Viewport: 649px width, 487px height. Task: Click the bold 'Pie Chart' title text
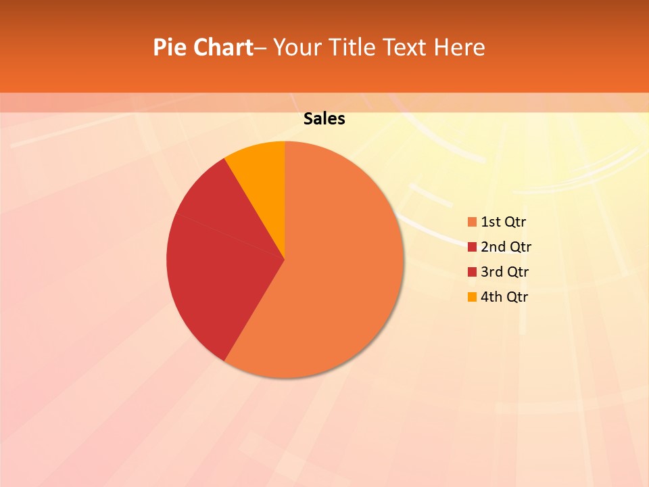(202, 47)
